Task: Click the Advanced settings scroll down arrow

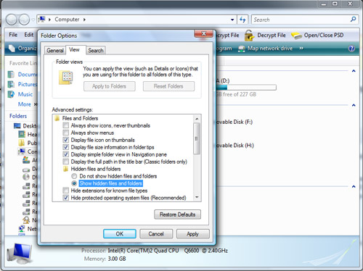Action: point(197,198)
